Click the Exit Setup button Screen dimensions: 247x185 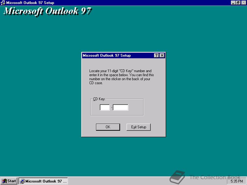(138, 127)
